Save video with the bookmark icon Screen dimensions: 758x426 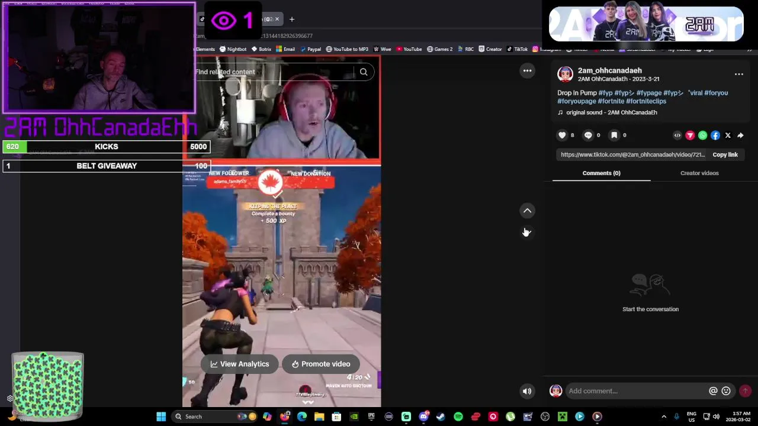(x=614, y=135)
